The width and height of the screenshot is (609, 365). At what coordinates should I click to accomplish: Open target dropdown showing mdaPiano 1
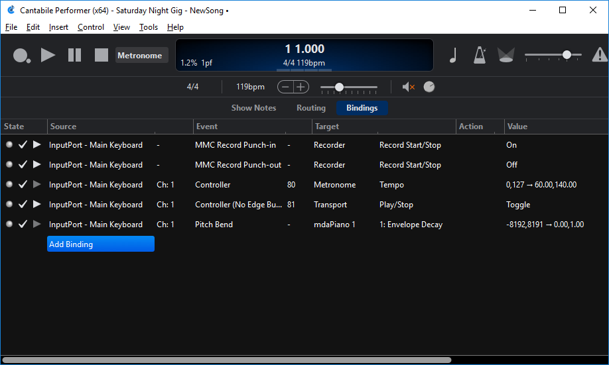(x=334, y=224)
